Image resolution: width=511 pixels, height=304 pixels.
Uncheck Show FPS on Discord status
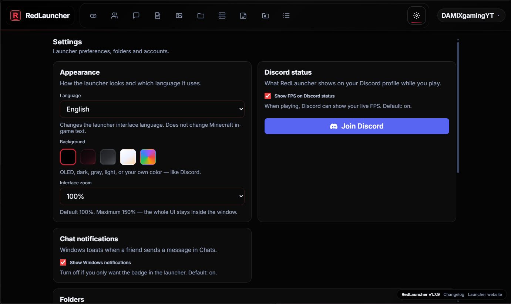(268, 96)
